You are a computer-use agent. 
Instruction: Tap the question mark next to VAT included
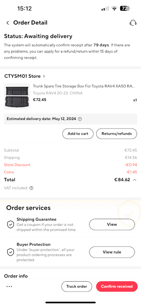[31, 188]
